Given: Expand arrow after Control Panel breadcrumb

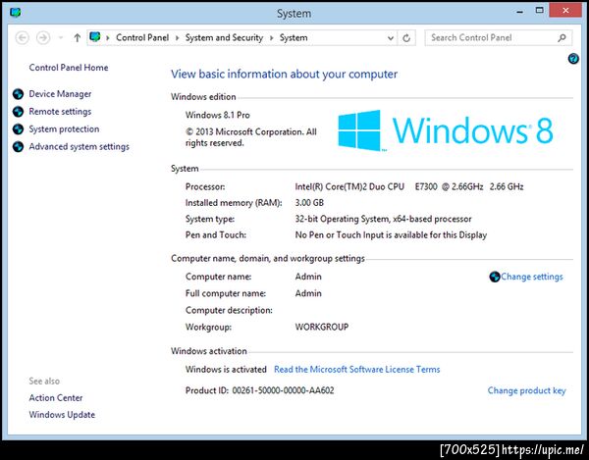Looking at the screenshot, I should 177,38.
